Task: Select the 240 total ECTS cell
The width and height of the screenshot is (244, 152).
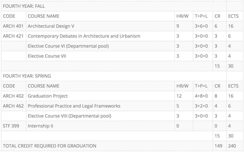Action: [x=232, y=146]
